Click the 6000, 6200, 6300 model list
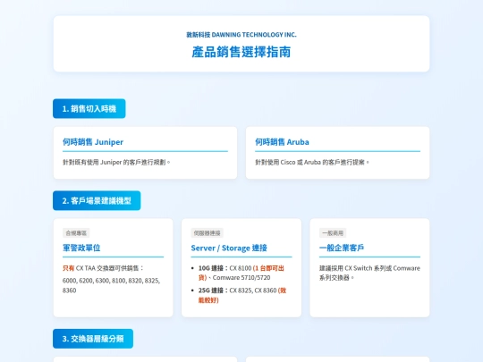 coord(111,285)
